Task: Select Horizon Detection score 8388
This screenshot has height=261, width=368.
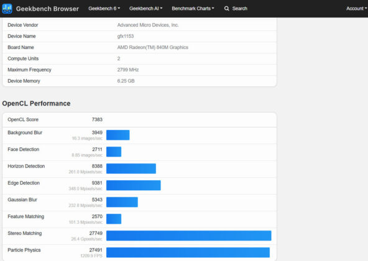Action: point(97,166)
